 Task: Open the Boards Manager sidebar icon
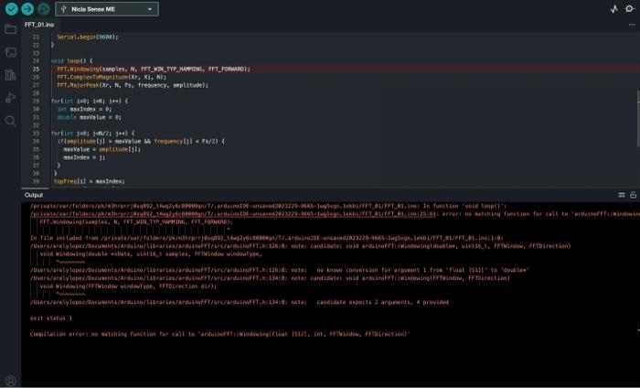coord(11,52)
